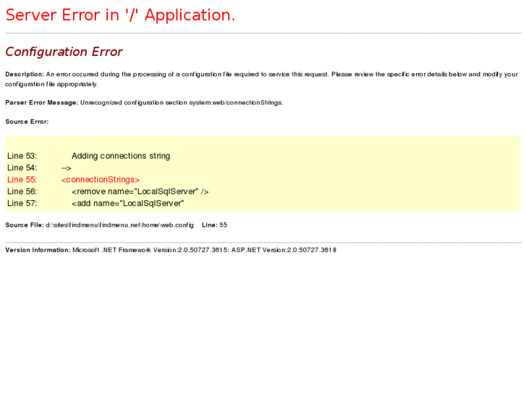Click the 'Source Error:' label
The image size is (526, 395).
[x=27, y=122]
